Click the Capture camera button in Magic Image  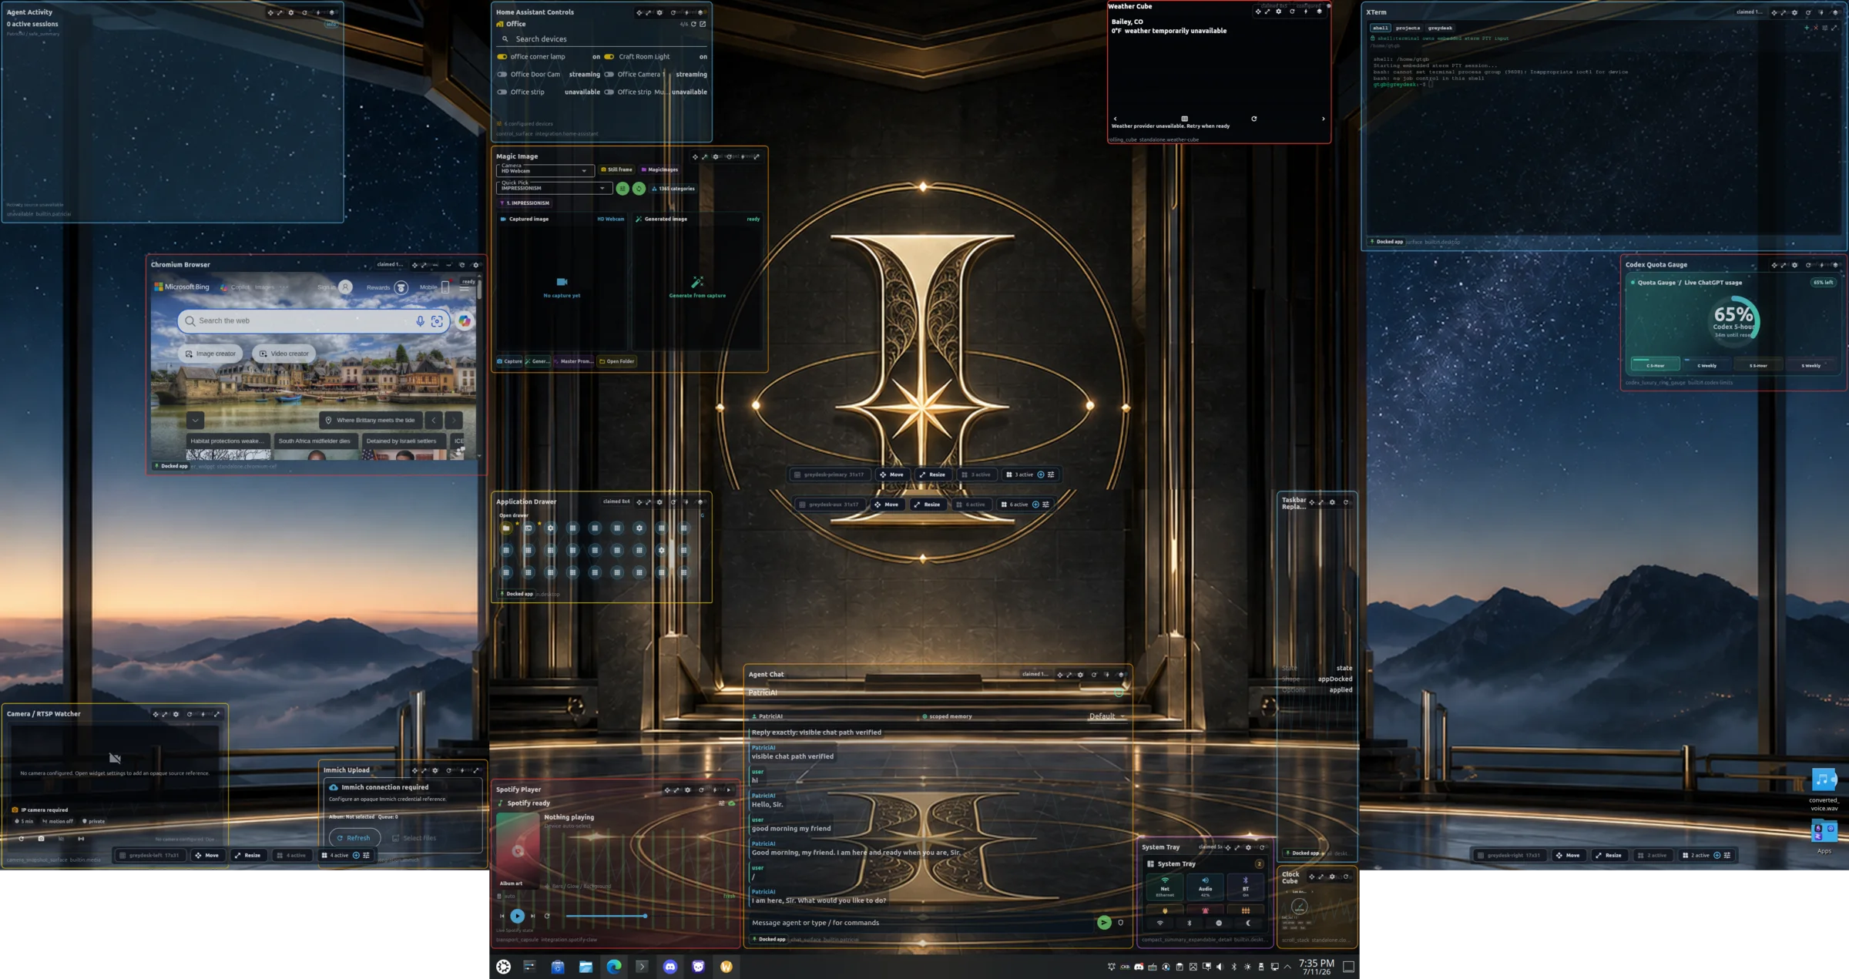coord(509,361)
